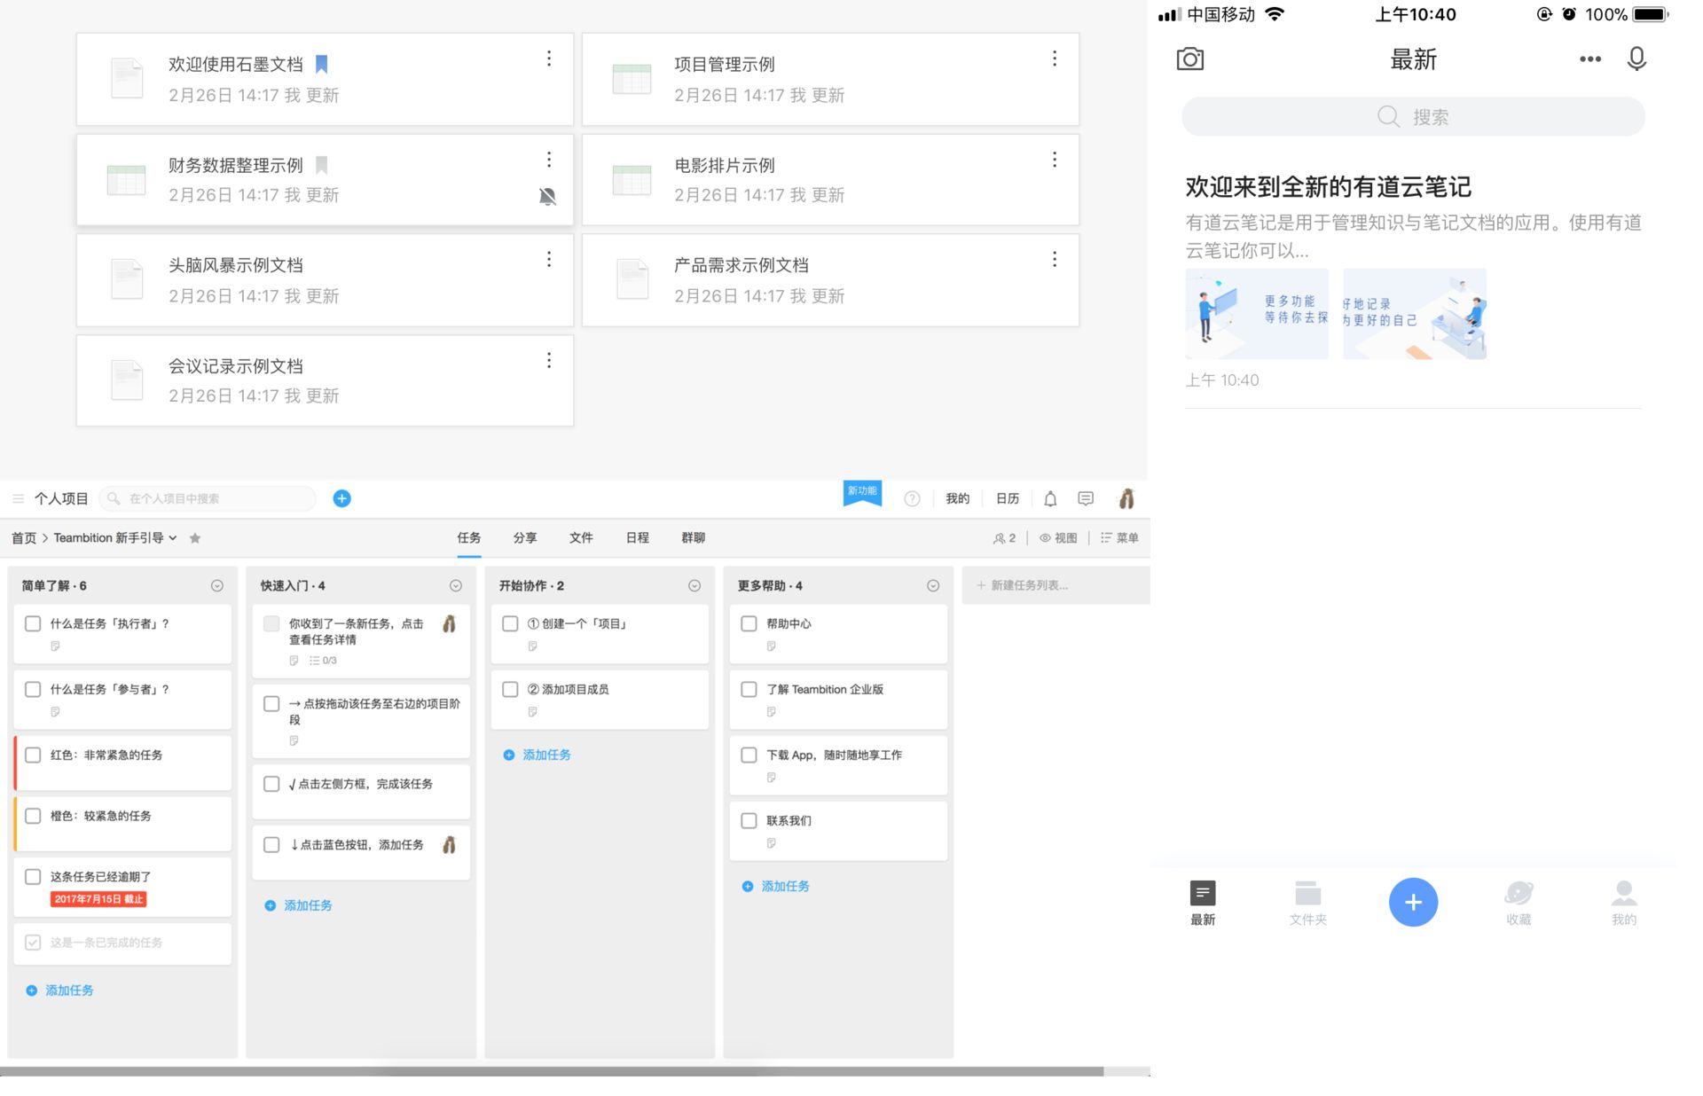Star the Teambition 新手引导 project
The width and height of the screenshot is (1703, 1096).
(x=195, y=538)
